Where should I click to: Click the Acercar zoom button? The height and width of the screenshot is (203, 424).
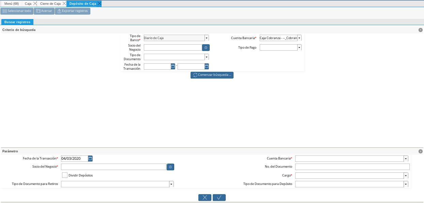pos(44,11)
